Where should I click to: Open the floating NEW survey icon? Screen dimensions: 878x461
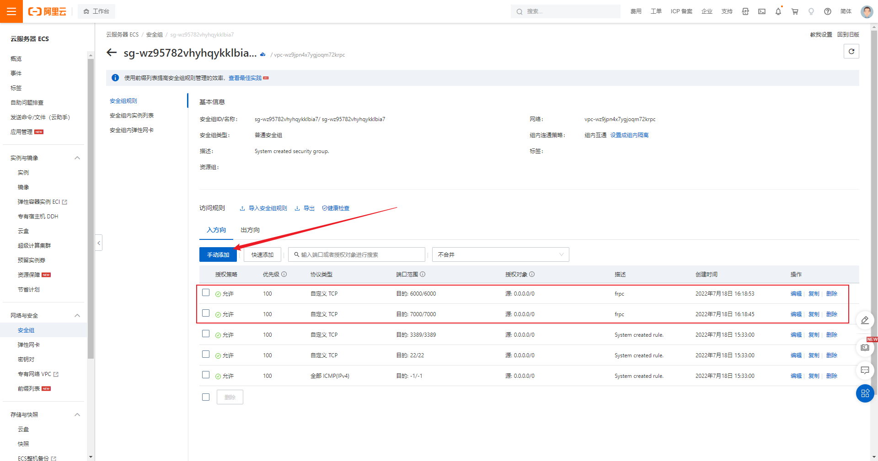click(x=865, y=347)
